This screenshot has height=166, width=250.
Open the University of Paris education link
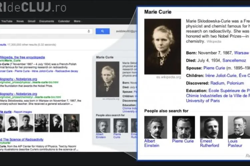(x=203, y=101)
